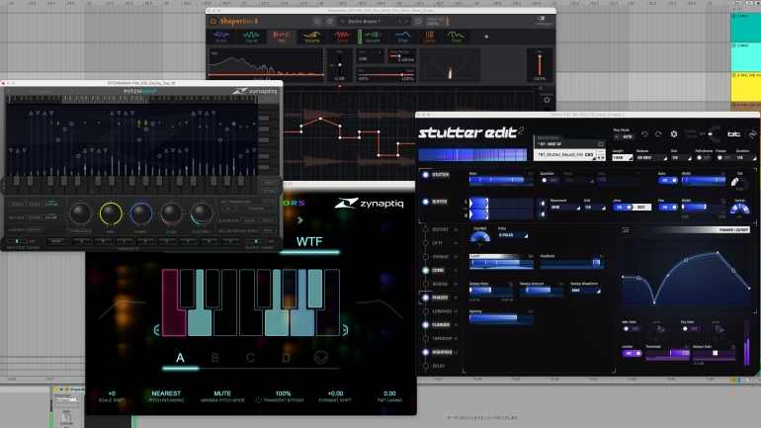
Task: Switch to the Volume shaper tab
Action: tap(312, 37)
